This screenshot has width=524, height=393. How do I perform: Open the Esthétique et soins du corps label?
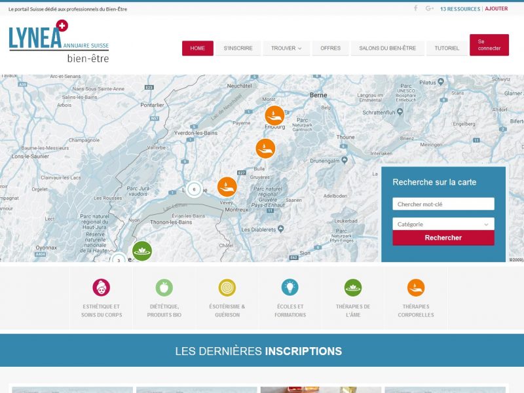(102, 310)
